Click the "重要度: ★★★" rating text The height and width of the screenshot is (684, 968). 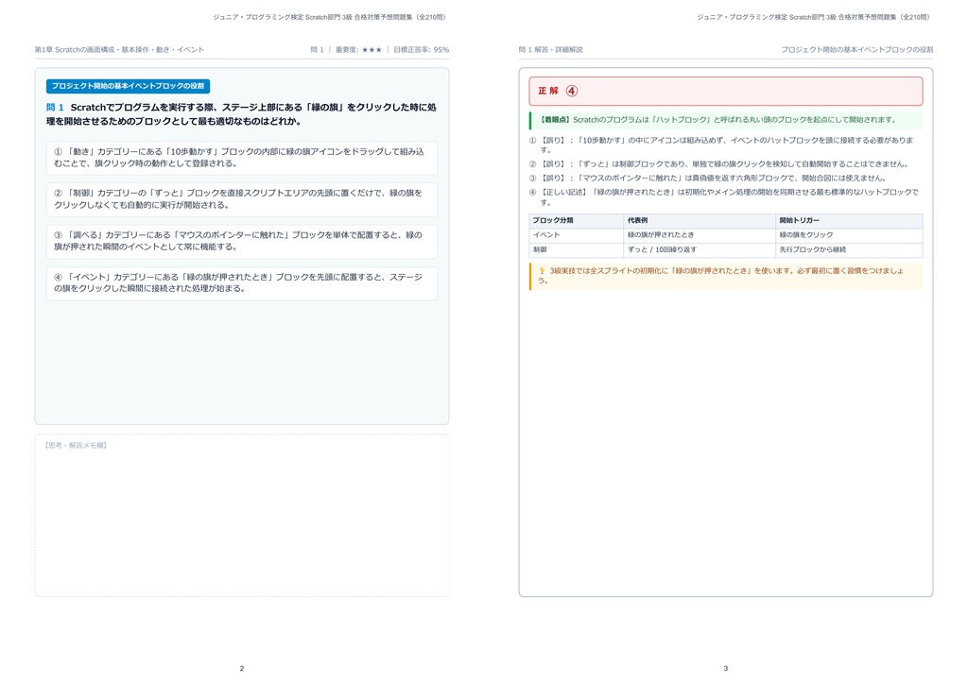[x=358, y=49]
